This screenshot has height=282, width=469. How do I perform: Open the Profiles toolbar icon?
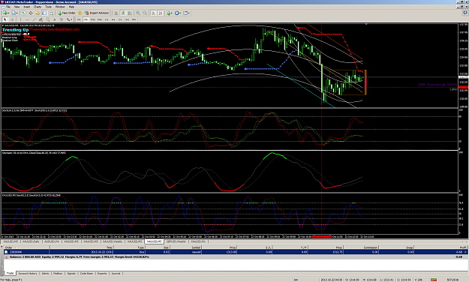pos(14,13)
